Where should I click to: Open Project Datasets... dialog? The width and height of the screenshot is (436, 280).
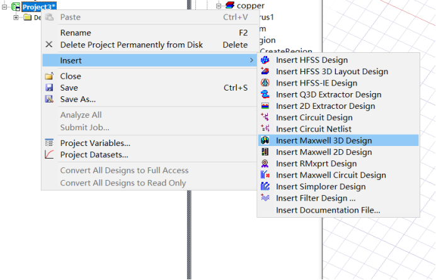[x=149, y=155]
